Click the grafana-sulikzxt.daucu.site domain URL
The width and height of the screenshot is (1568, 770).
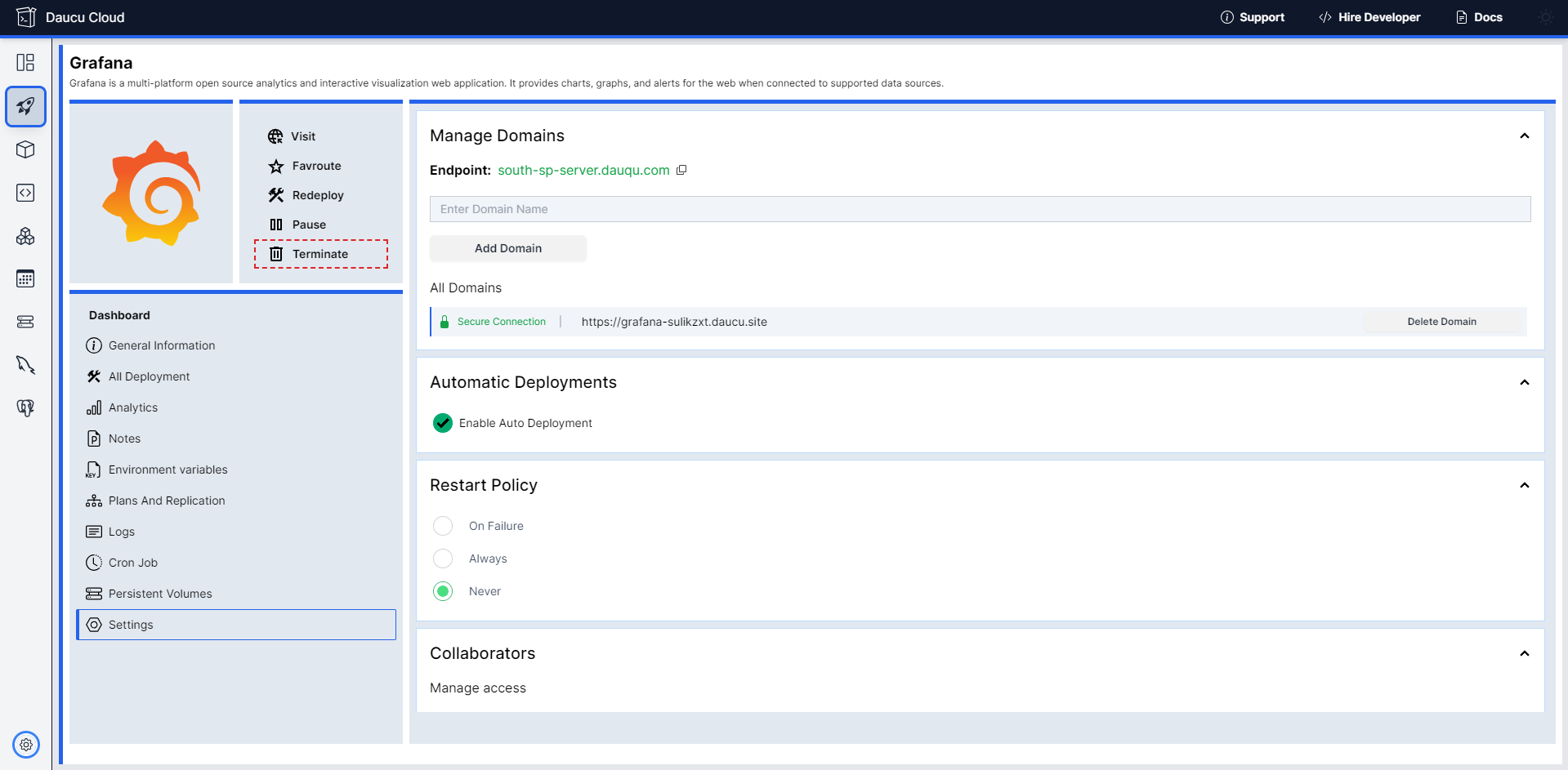674,322
